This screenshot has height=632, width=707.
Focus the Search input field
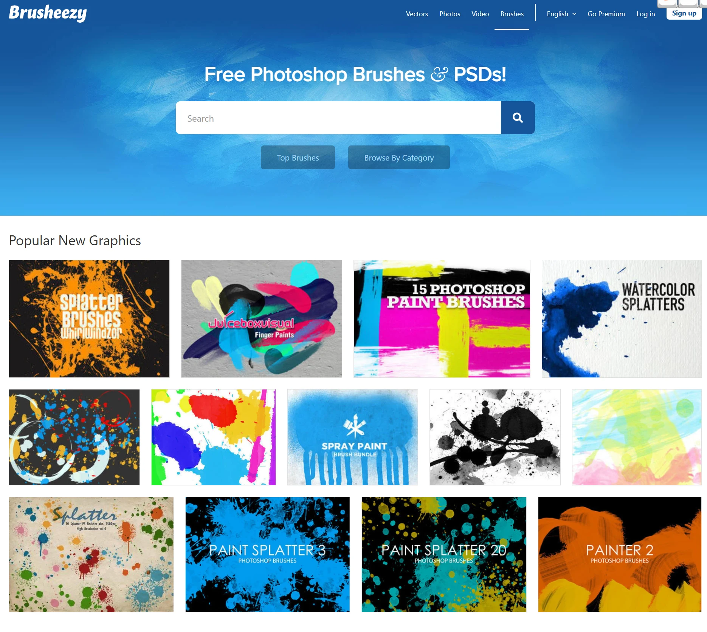[x=338, y=118]
